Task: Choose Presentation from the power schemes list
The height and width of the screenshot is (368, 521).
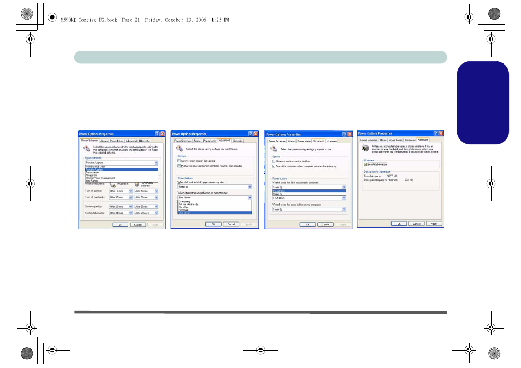Action: click(x=93, y=172)
